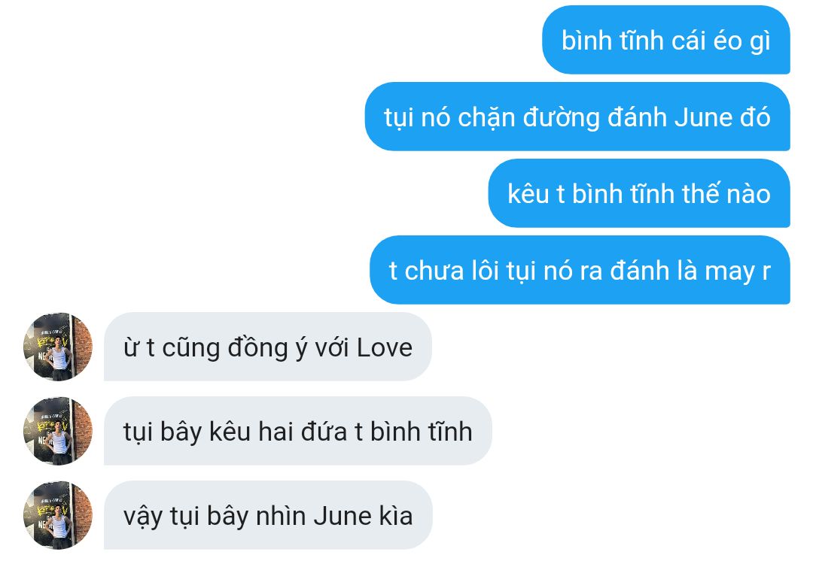813x561 pixels.
Task: Open avatar beside "vậy tụi bây nhìn June kìa"
Action: [57, 515]
